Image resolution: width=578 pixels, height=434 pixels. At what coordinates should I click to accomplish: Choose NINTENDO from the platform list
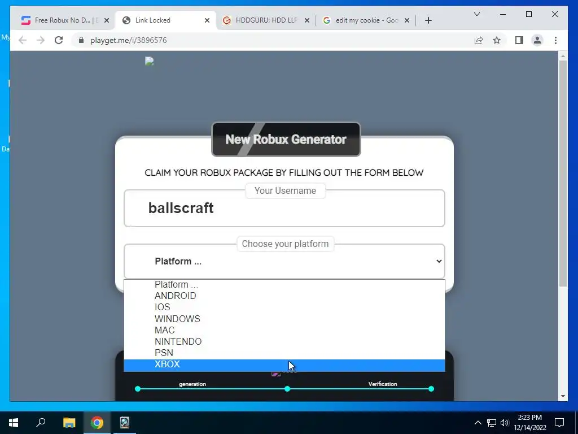click(284, 341)
